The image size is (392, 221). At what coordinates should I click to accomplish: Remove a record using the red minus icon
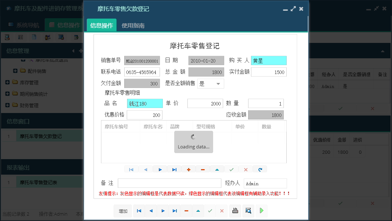tap(203, 169)
